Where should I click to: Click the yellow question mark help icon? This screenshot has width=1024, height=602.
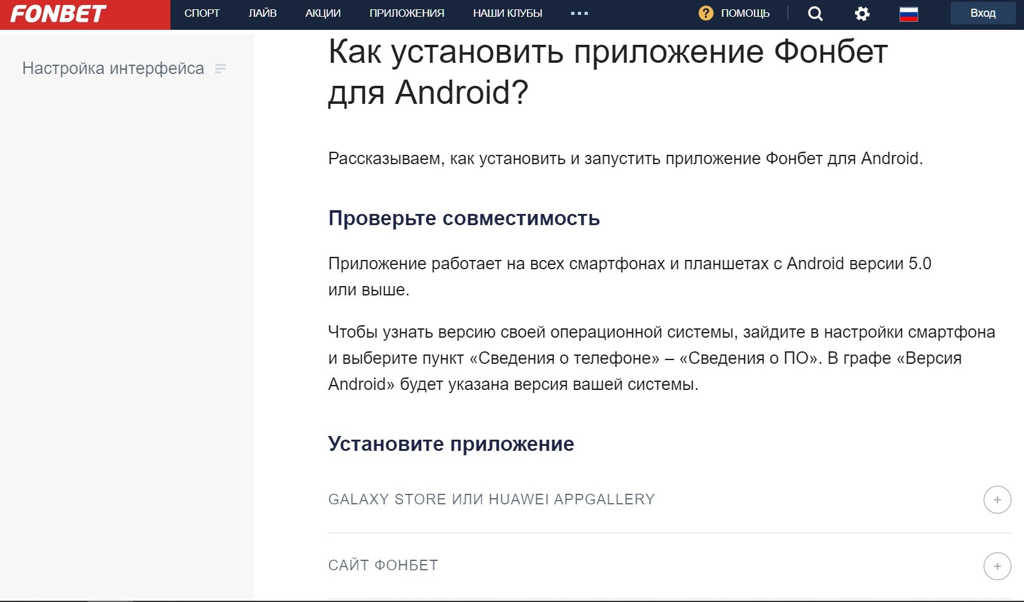(705, 13)
